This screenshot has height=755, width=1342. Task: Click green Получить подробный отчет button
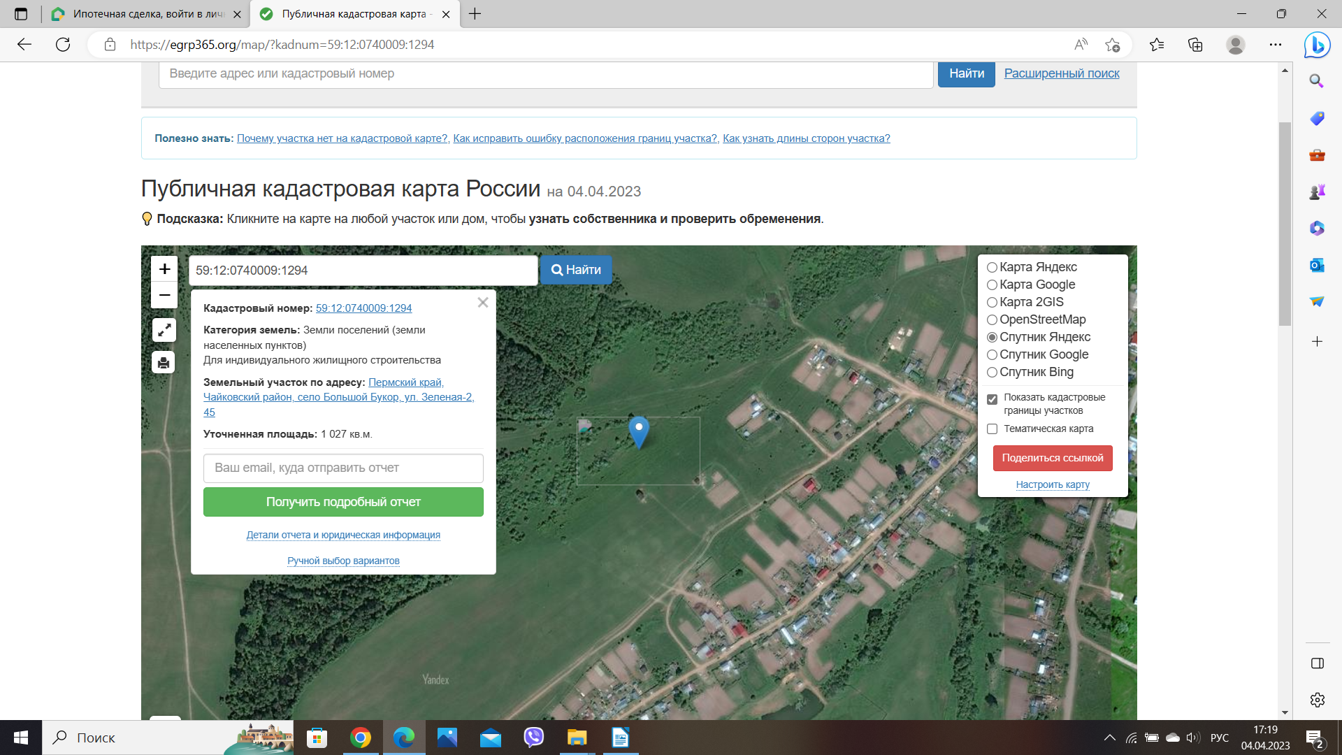(343, 502)
